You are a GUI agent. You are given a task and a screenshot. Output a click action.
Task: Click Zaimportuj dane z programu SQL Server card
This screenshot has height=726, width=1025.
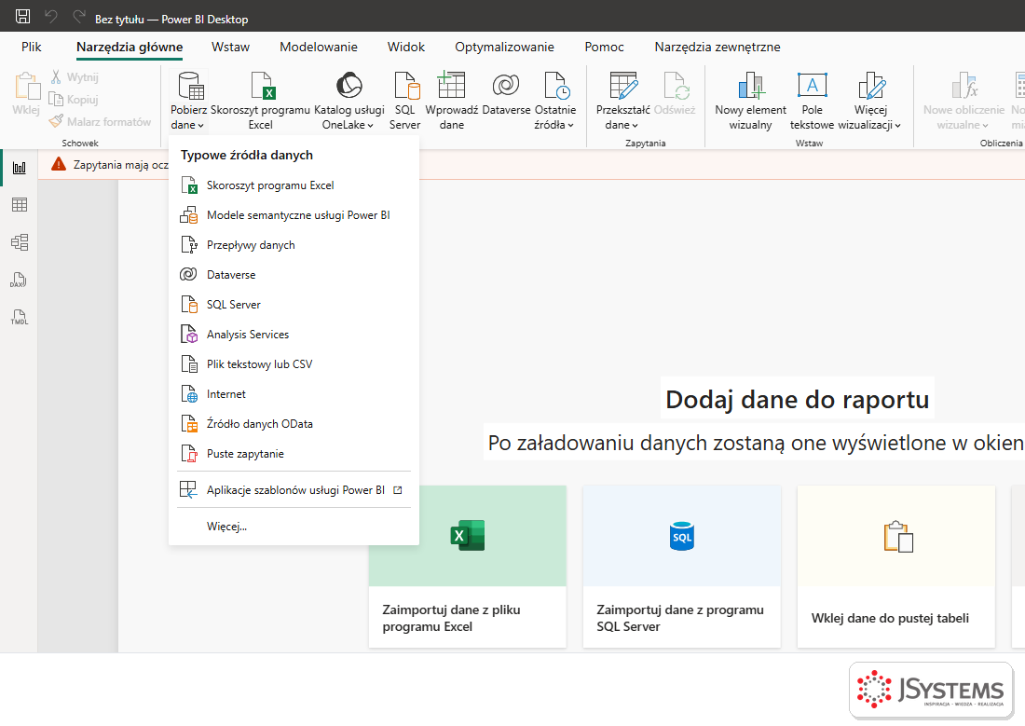(682, 567)
